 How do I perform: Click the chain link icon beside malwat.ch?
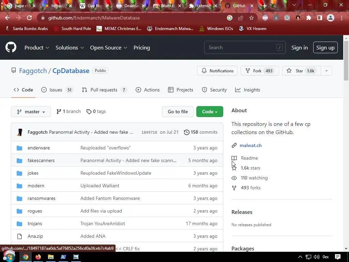(x=234, y=145)
